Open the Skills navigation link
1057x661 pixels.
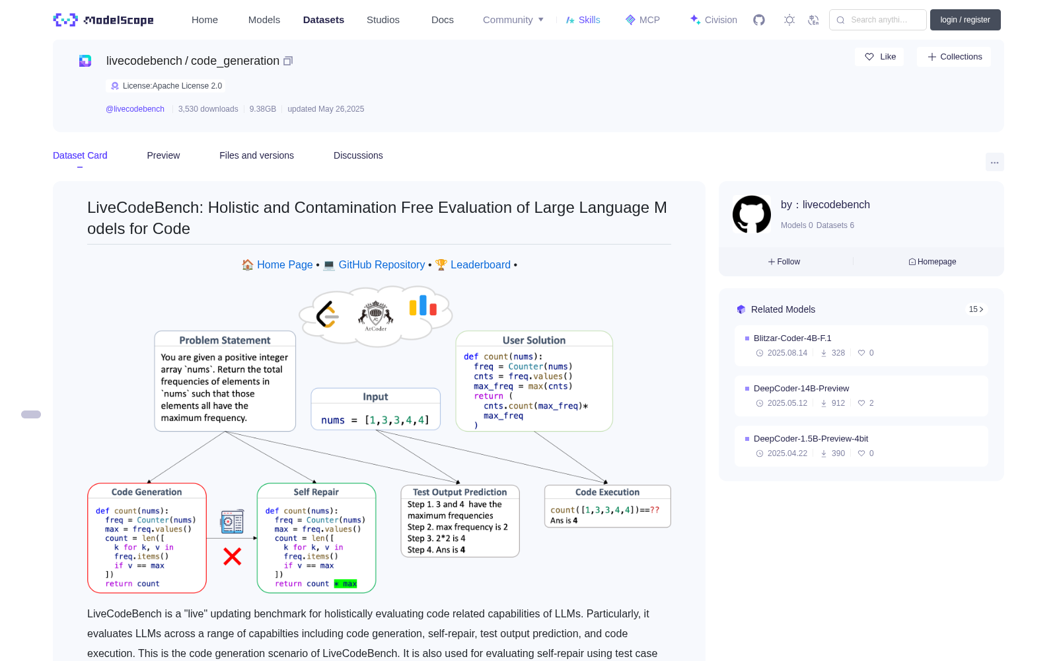coord(583,20)
